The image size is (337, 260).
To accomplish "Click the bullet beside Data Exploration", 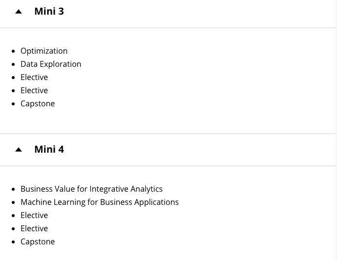I will pyautogui.click(x=13, y=64).
